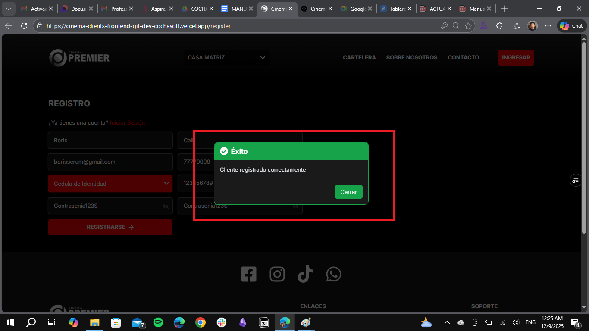589x331 pixels.
Task: Show the confirmation password with the eye icon
Action: (x=296, y=206)
